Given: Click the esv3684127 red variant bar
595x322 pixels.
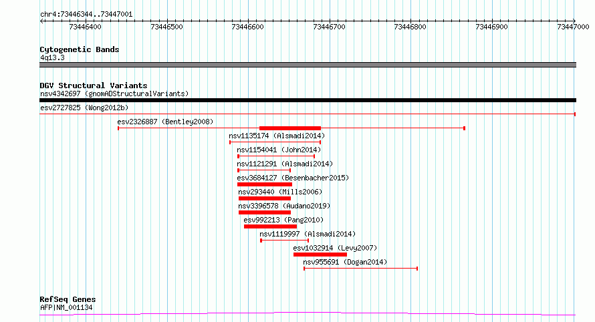Looking at the screenshot, I should coord(265,184).
